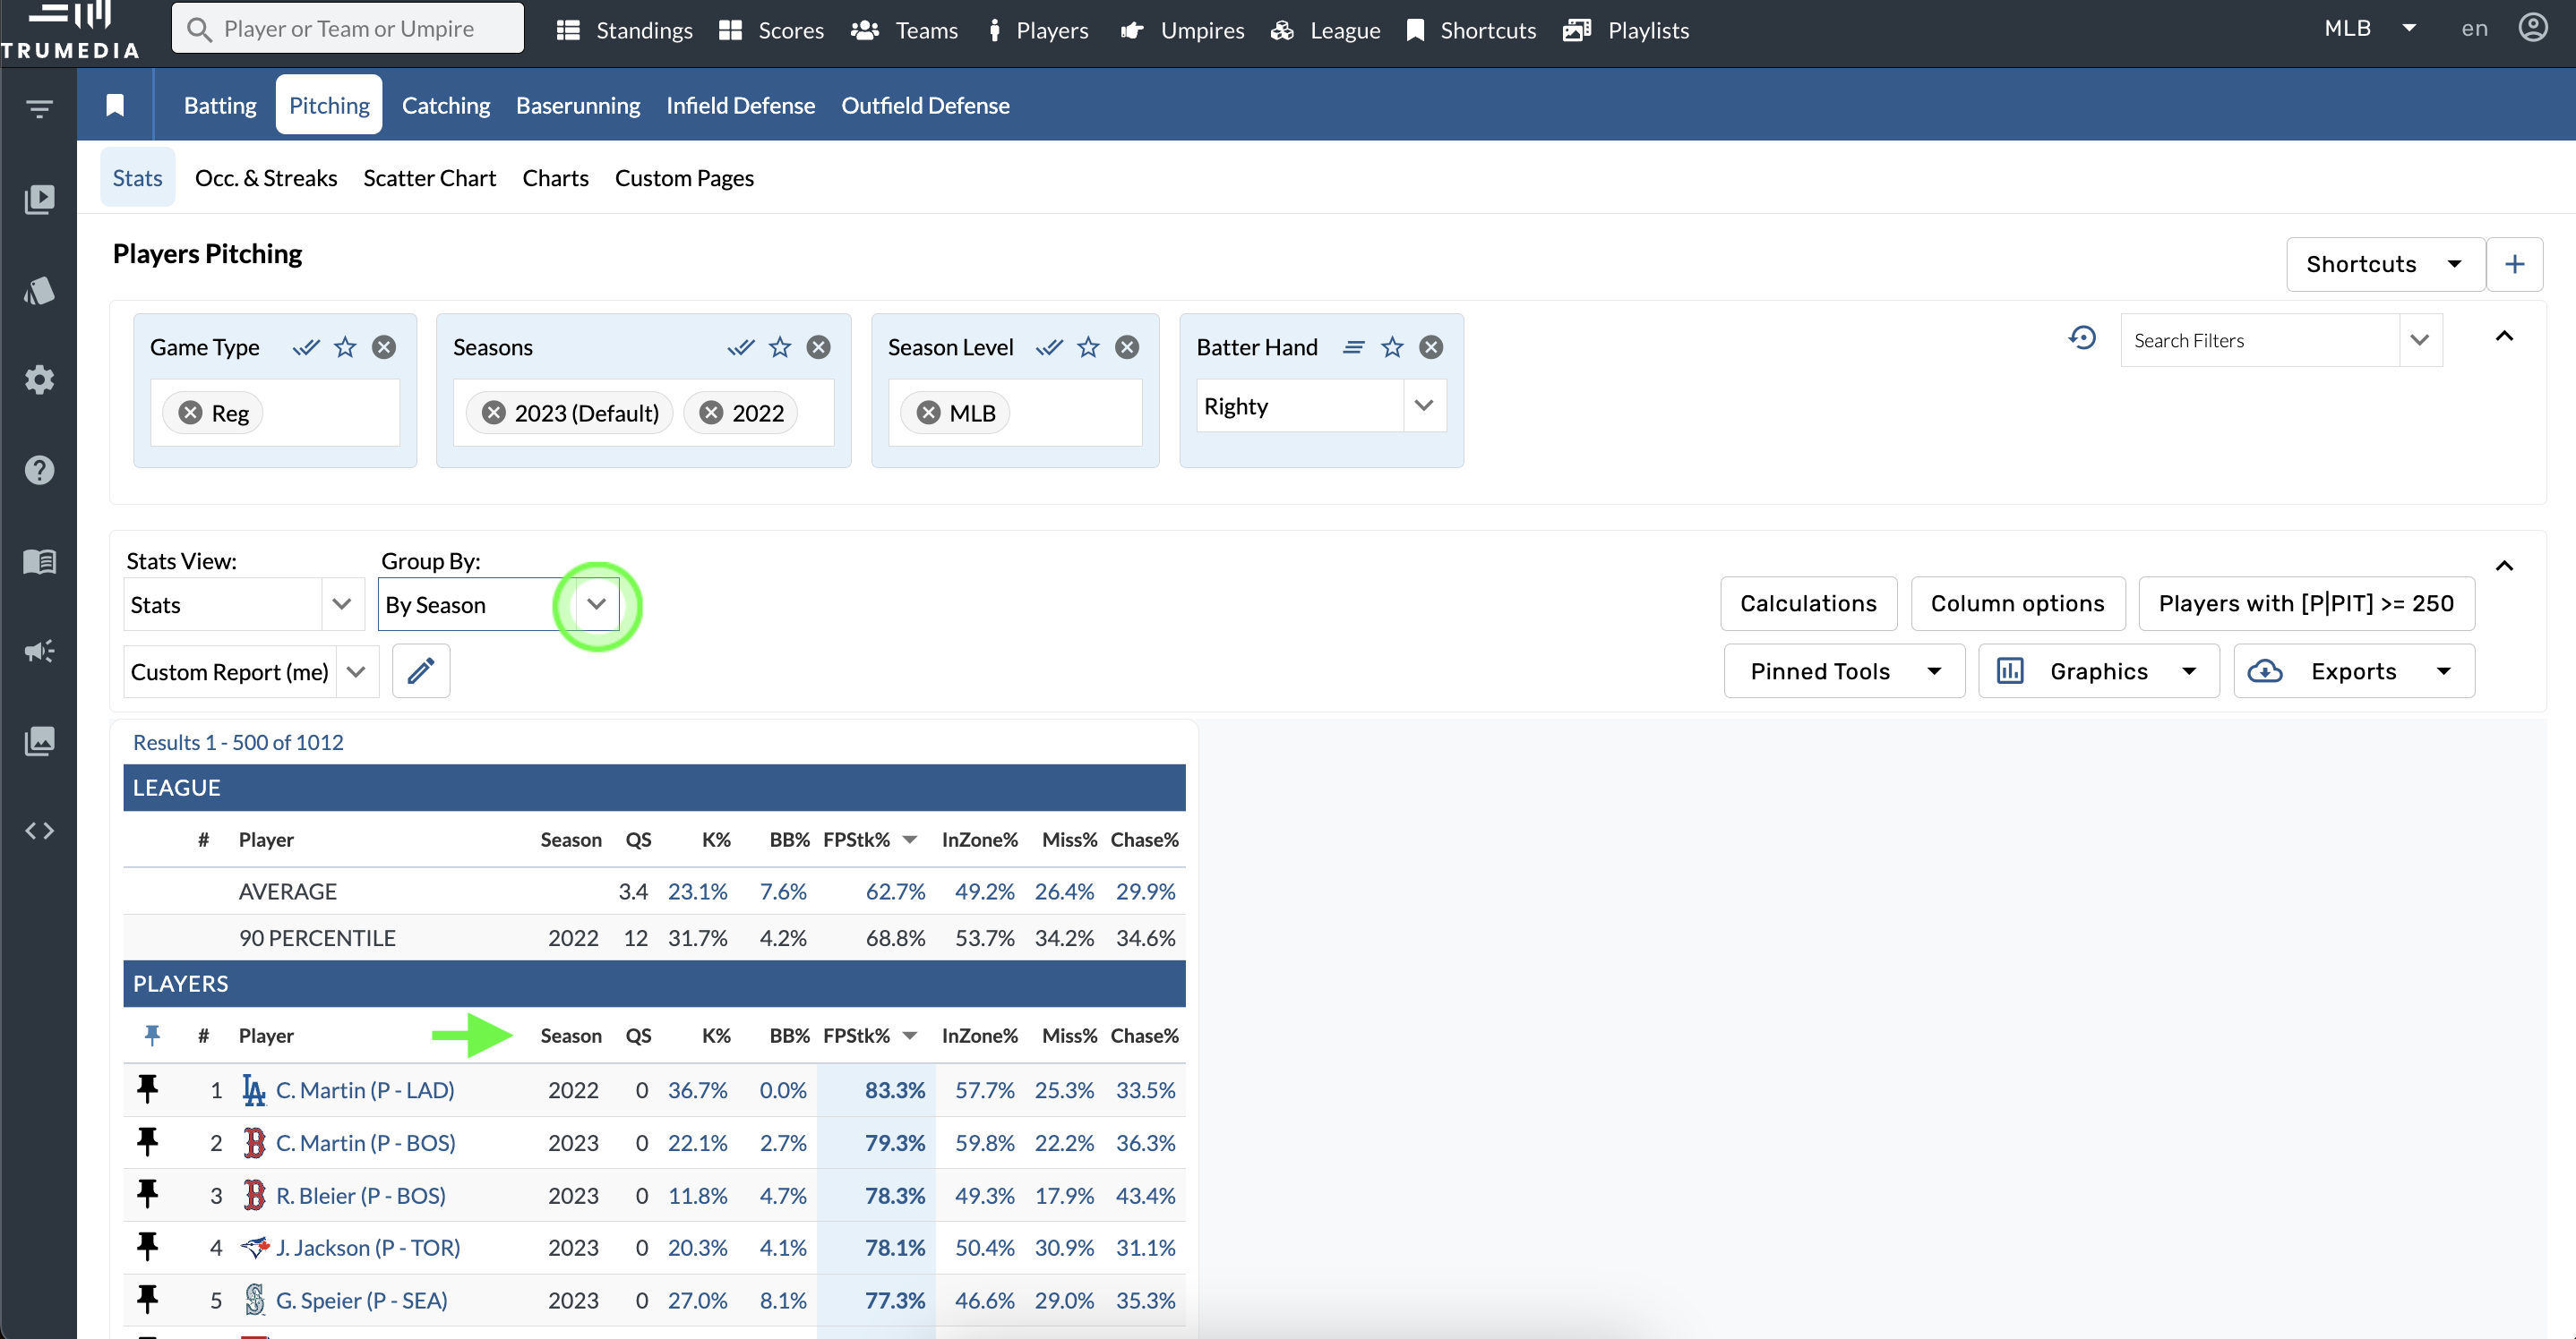Switch to the Batting tab
Screen dimensions: 2576x1339
point(219,105)
